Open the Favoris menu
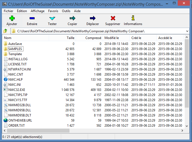 [x=53, y=11]
